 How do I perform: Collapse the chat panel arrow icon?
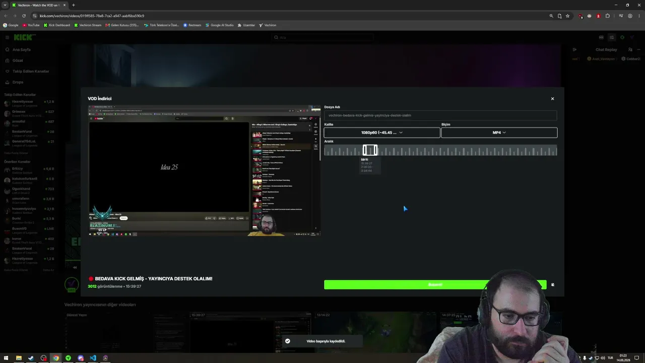[x=574, y=50]
